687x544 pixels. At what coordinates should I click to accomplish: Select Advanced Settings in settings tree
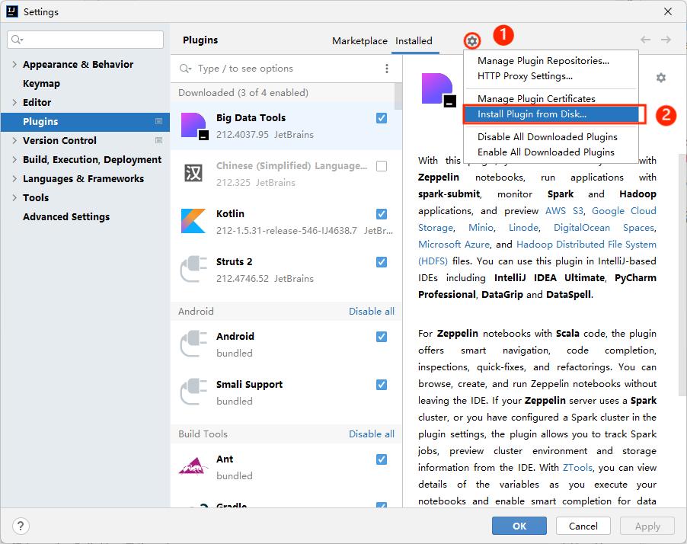pos(66,216)
